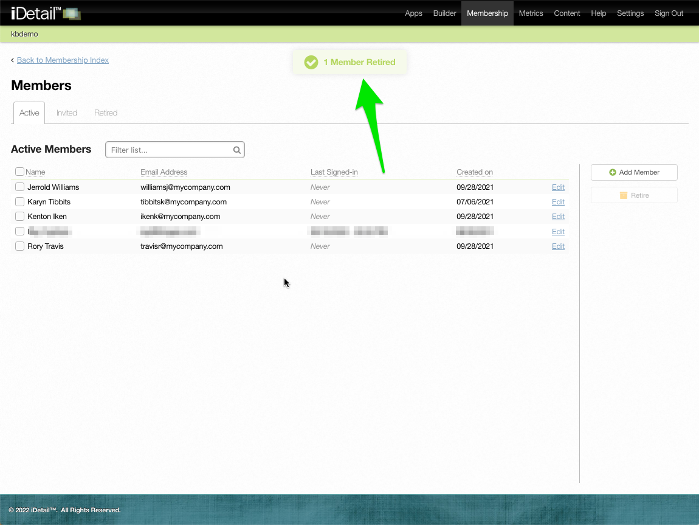699x525 pixels.
Task: Switch to the Invited tab
Action: click(66, 113)
